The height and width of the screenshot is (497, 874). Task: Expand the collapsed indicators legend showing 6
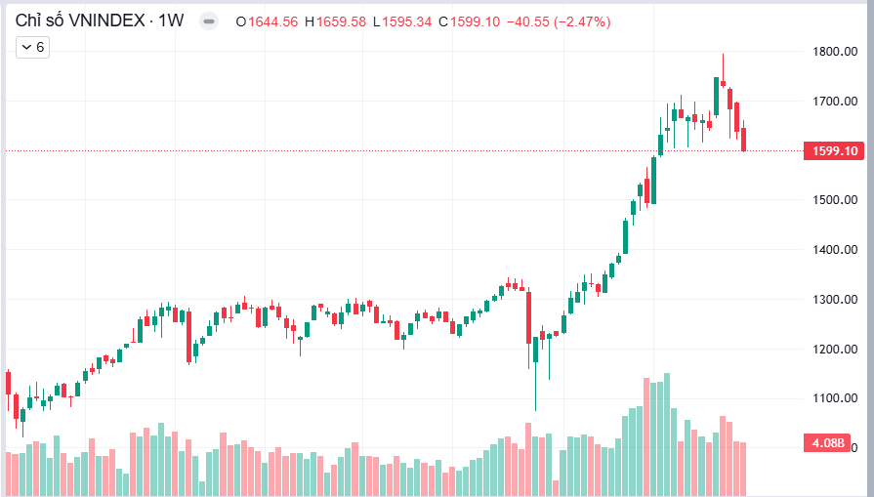click(33, 48)
